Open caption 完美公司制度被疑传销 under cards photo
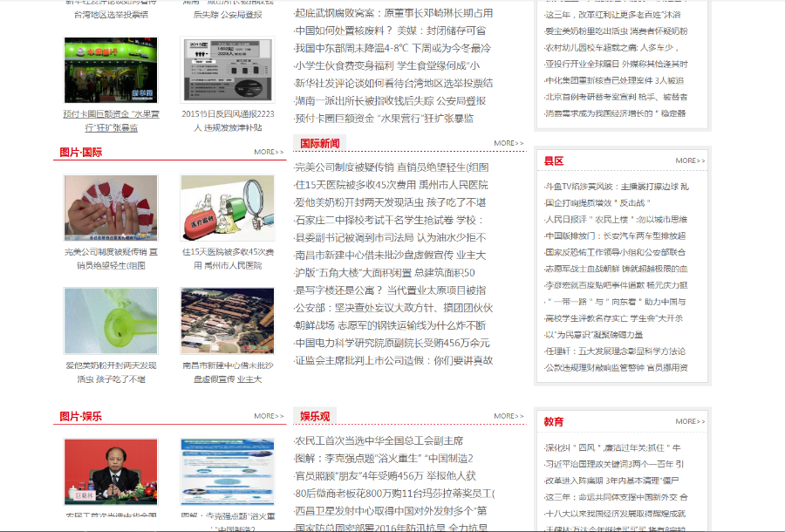785x532 pixels. pos(111,259)
